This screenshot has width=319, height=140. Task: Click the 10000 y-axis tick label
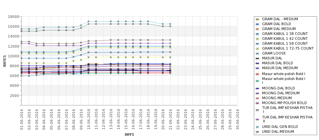pyautogui.click(x=13, y=56)
